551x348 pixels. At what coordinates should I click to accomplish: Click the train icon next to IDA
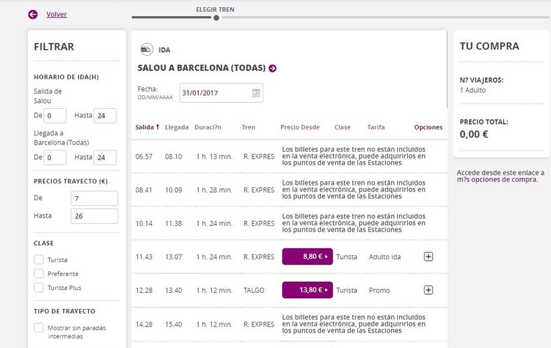click(x=146, y=49)
